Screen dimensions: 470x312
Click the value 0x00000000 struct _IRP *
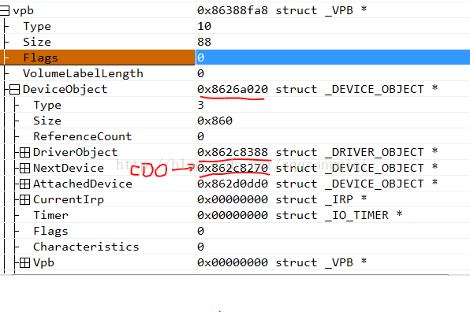click(282, 199)
